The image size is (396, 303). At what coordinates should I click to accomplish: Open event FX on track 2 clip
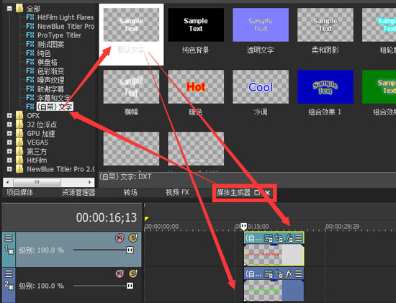click(289, 273)
